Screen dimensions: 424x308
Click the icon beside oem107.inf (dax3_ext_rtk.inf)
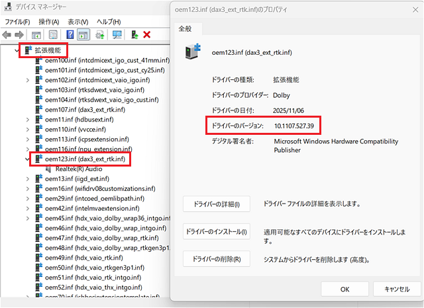pyautogui.click(x=39, y=110)
